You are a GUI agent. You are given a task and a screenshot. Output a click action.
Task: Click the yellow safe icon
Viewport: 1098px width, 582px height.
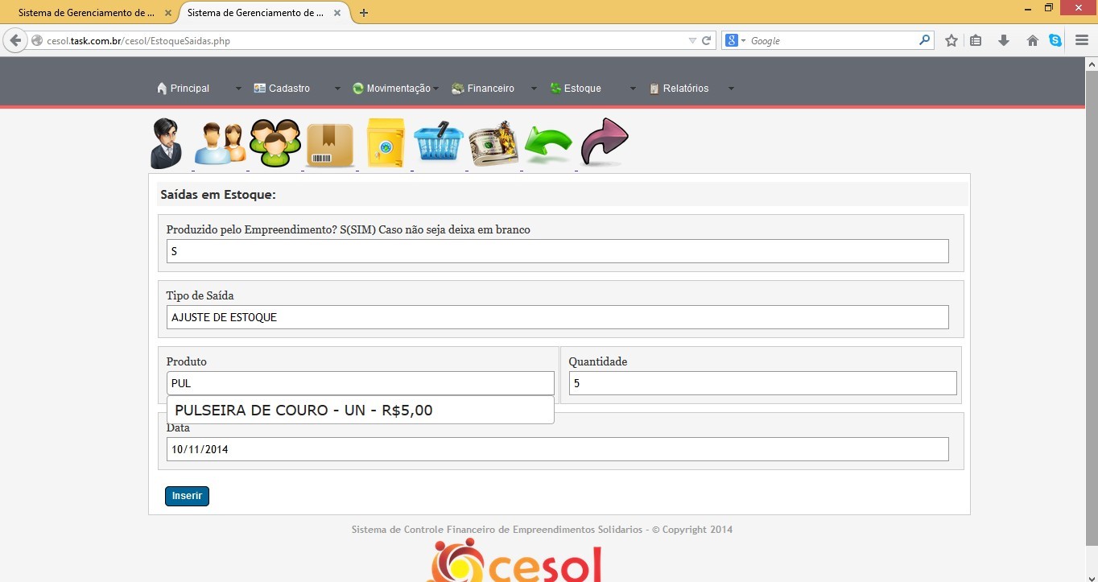click(385, 143)
